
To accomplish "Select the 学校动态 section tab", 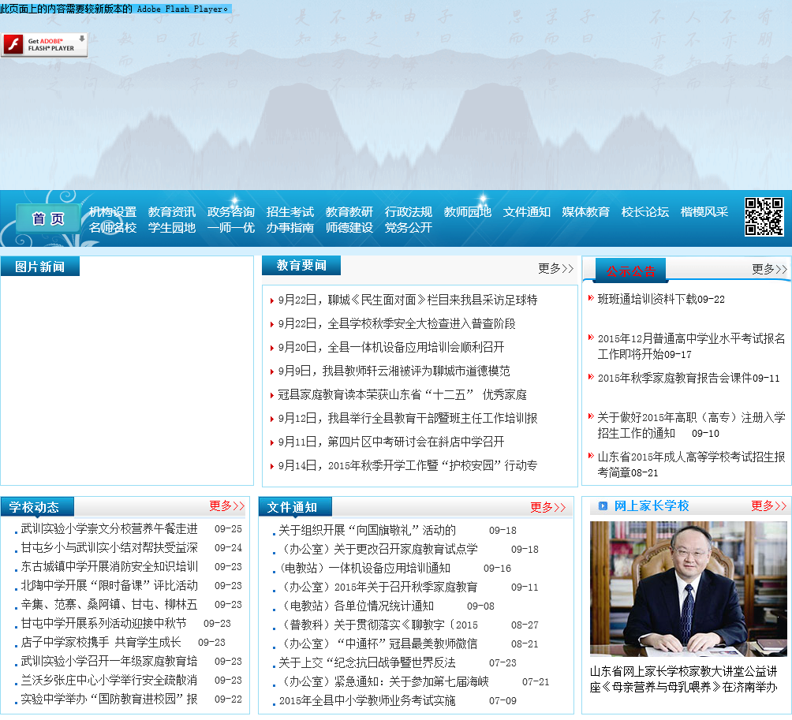I will [37, 507].
